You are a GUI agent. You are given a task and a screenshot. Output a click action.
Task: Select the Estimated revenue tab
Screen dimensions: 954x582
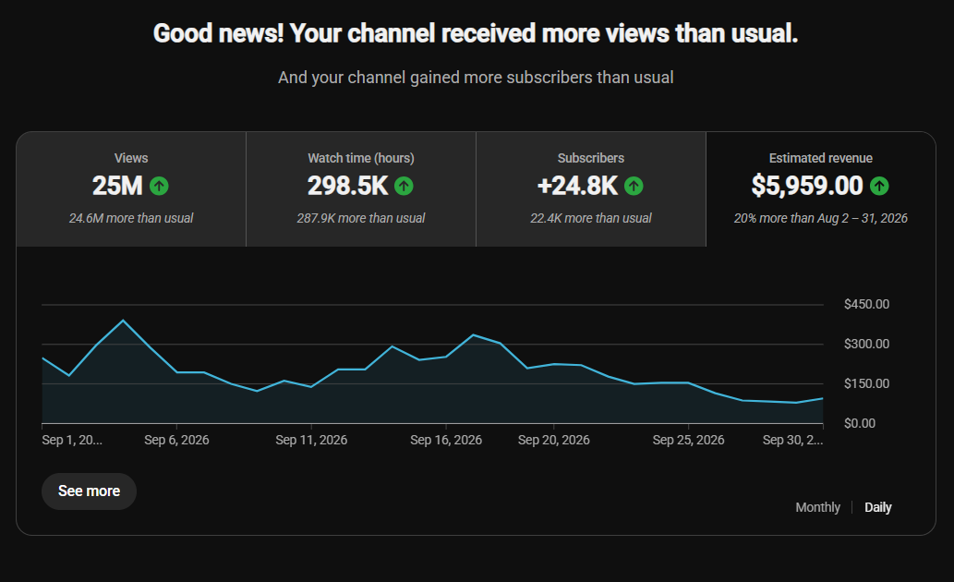[821, 189]
